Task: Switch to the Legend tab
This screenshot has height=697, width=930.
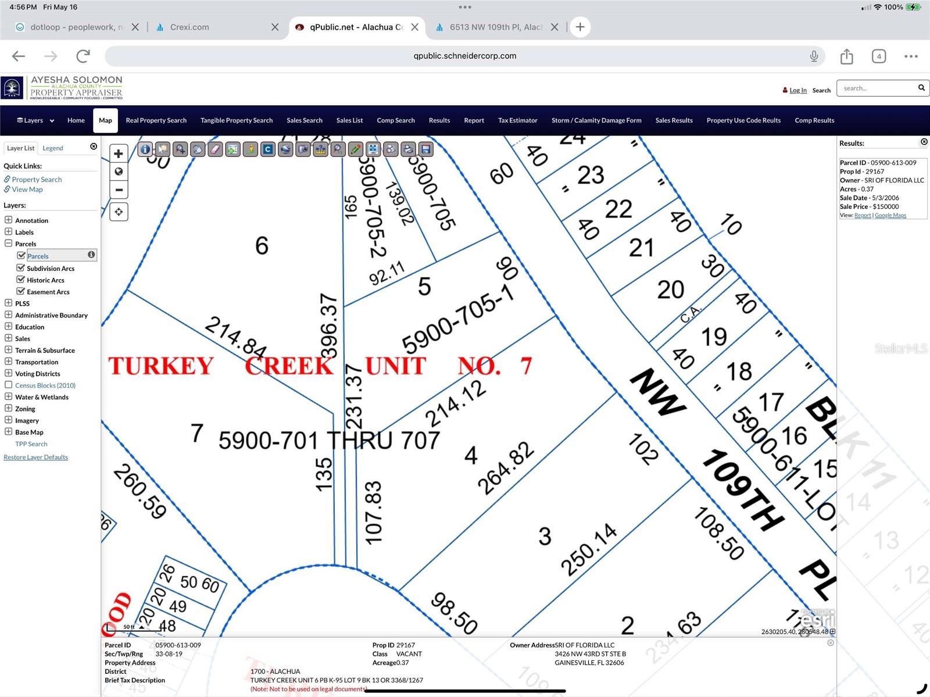Action: (x=53, y=148)
